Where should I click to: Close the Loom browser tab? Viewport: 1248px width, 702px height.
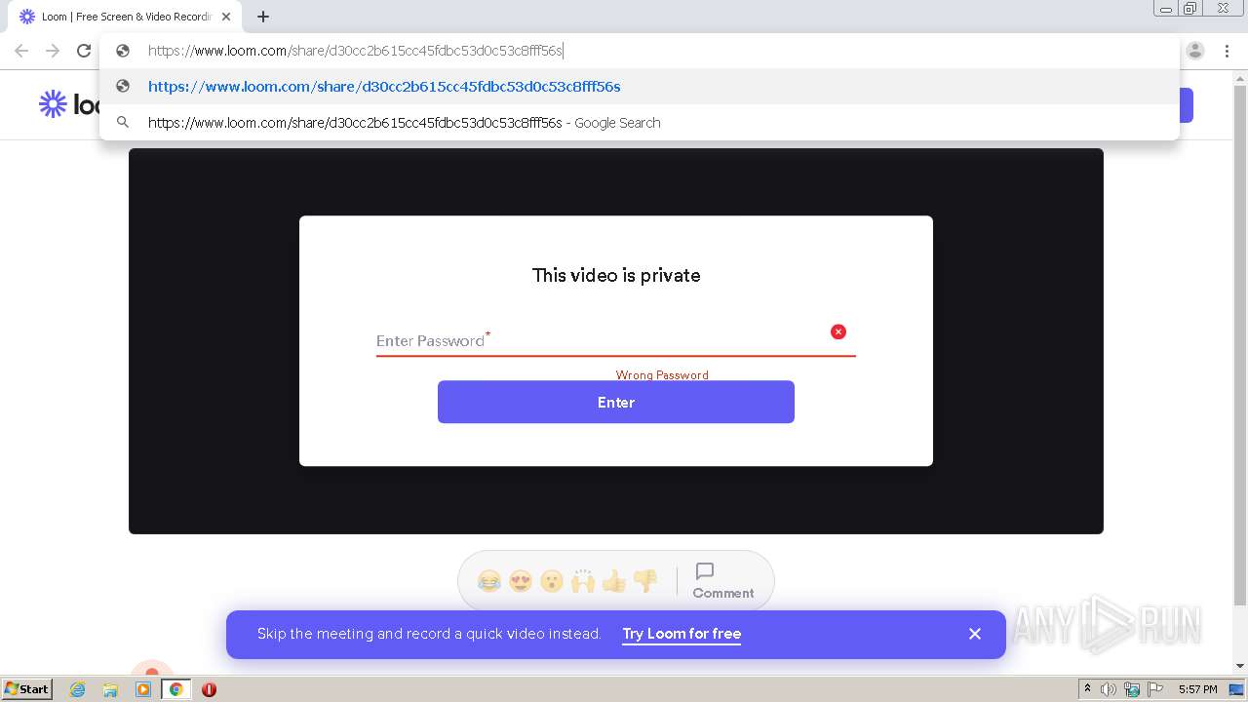[x=226, y=17]
